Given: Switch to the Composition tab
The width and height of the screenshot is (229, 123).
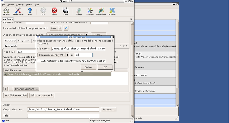Looking at the screenshot, I should coord(24,41).
